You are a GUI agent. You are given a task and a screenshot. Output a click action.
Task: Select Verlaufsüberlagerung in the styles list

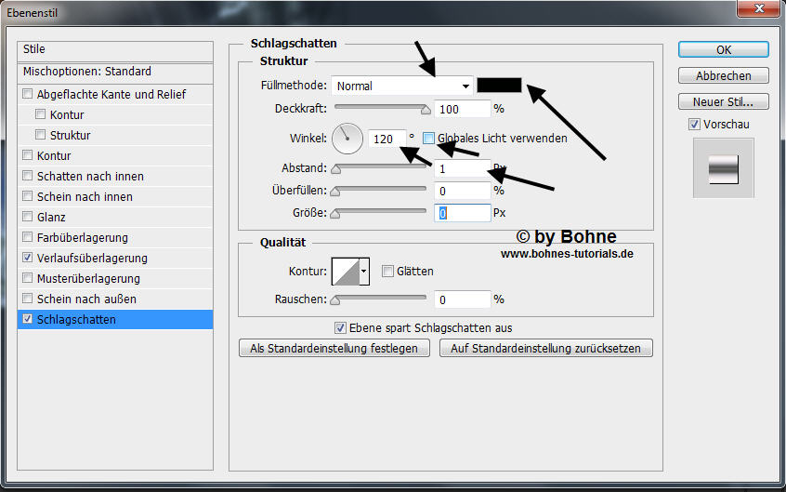tap(91, 258)
